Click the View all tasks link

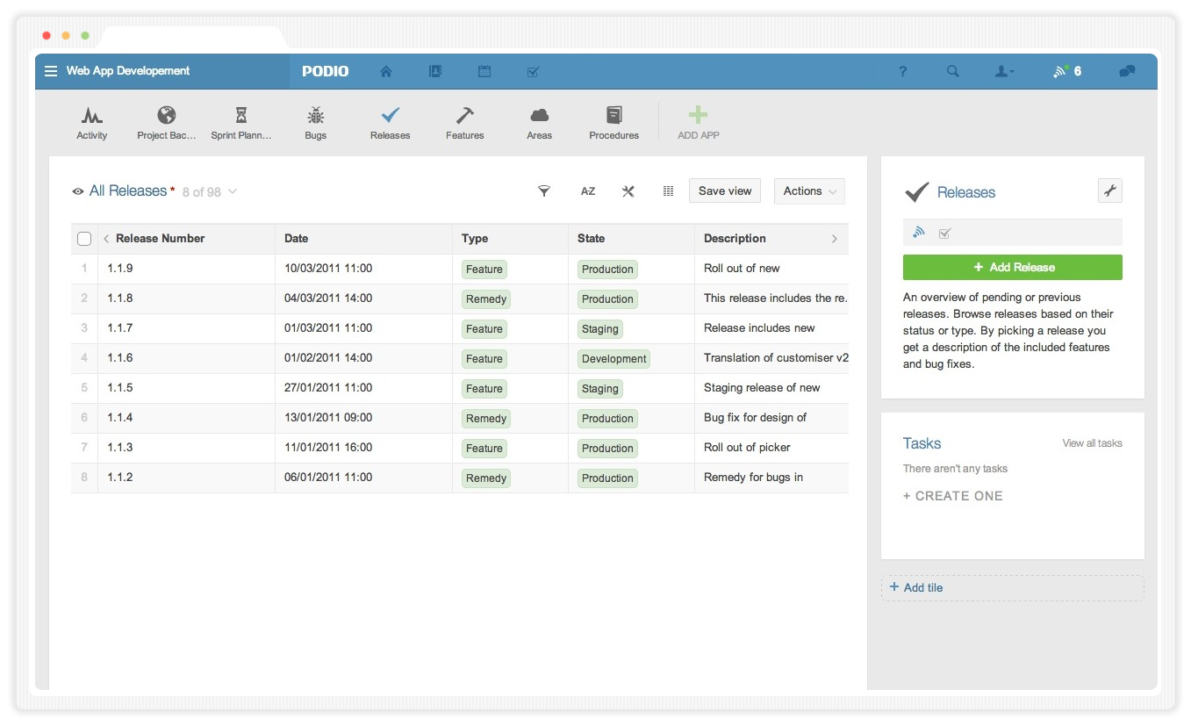pos(1092,443)
